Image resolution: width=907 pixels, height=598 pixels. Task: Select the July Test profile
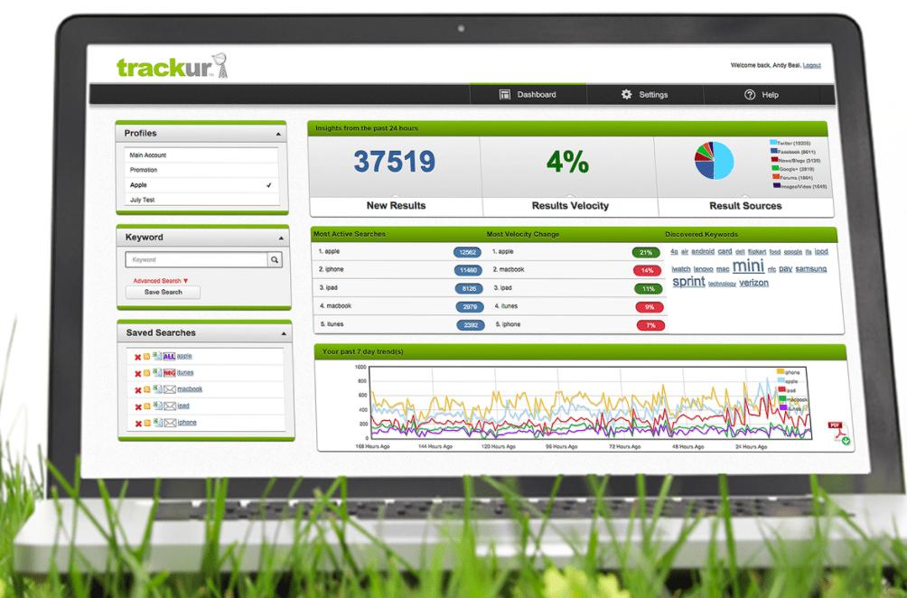coord(202,200)
